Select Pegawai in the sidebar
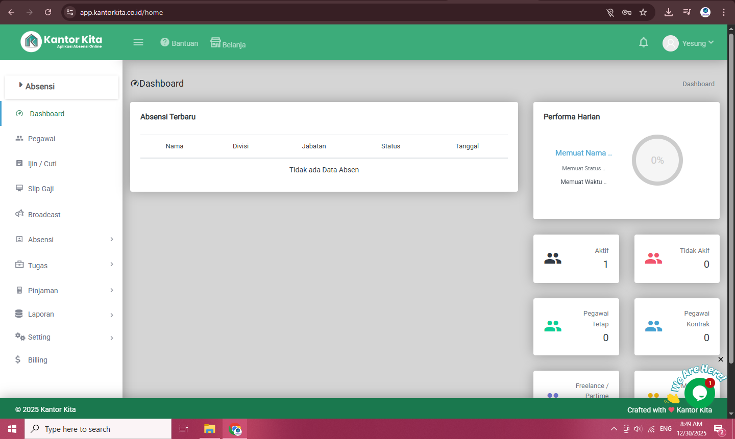Image resolution: width=735 pixels, height=439 pixels. click(x=41, y=139)
